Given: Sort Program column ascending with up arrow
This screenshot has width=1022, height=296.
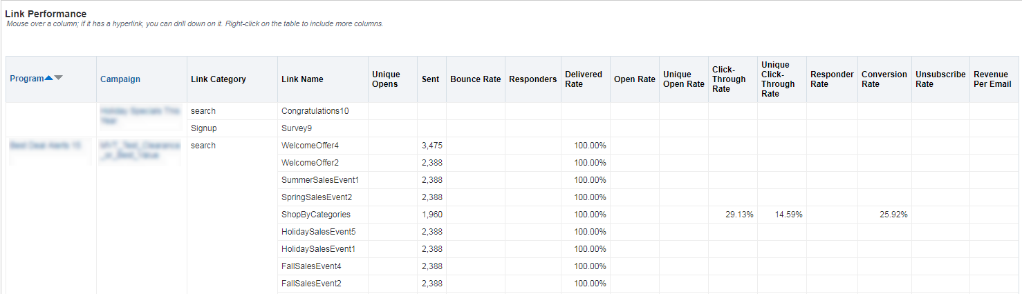Looking at the screenshot, I should pyautogui.click(x=48, y=78).
